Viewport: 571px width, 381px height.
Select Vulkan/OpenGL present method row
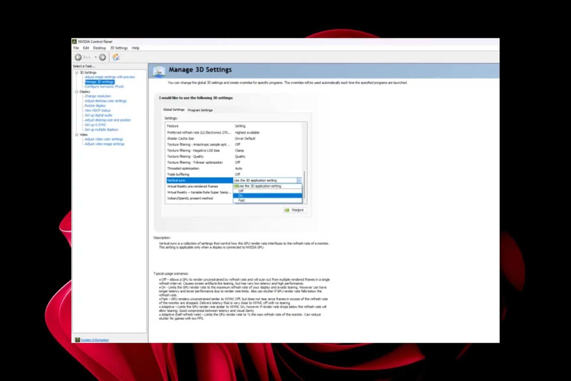(200, 198)
